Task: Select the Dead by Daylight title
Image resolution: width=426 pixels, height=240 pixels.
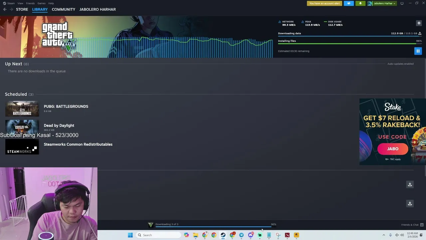Action: click(59, 125)
